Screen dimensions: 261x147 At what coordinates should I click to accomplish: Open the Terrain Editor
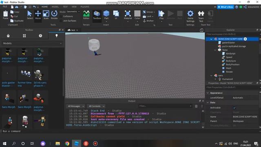tap(86, 15)
